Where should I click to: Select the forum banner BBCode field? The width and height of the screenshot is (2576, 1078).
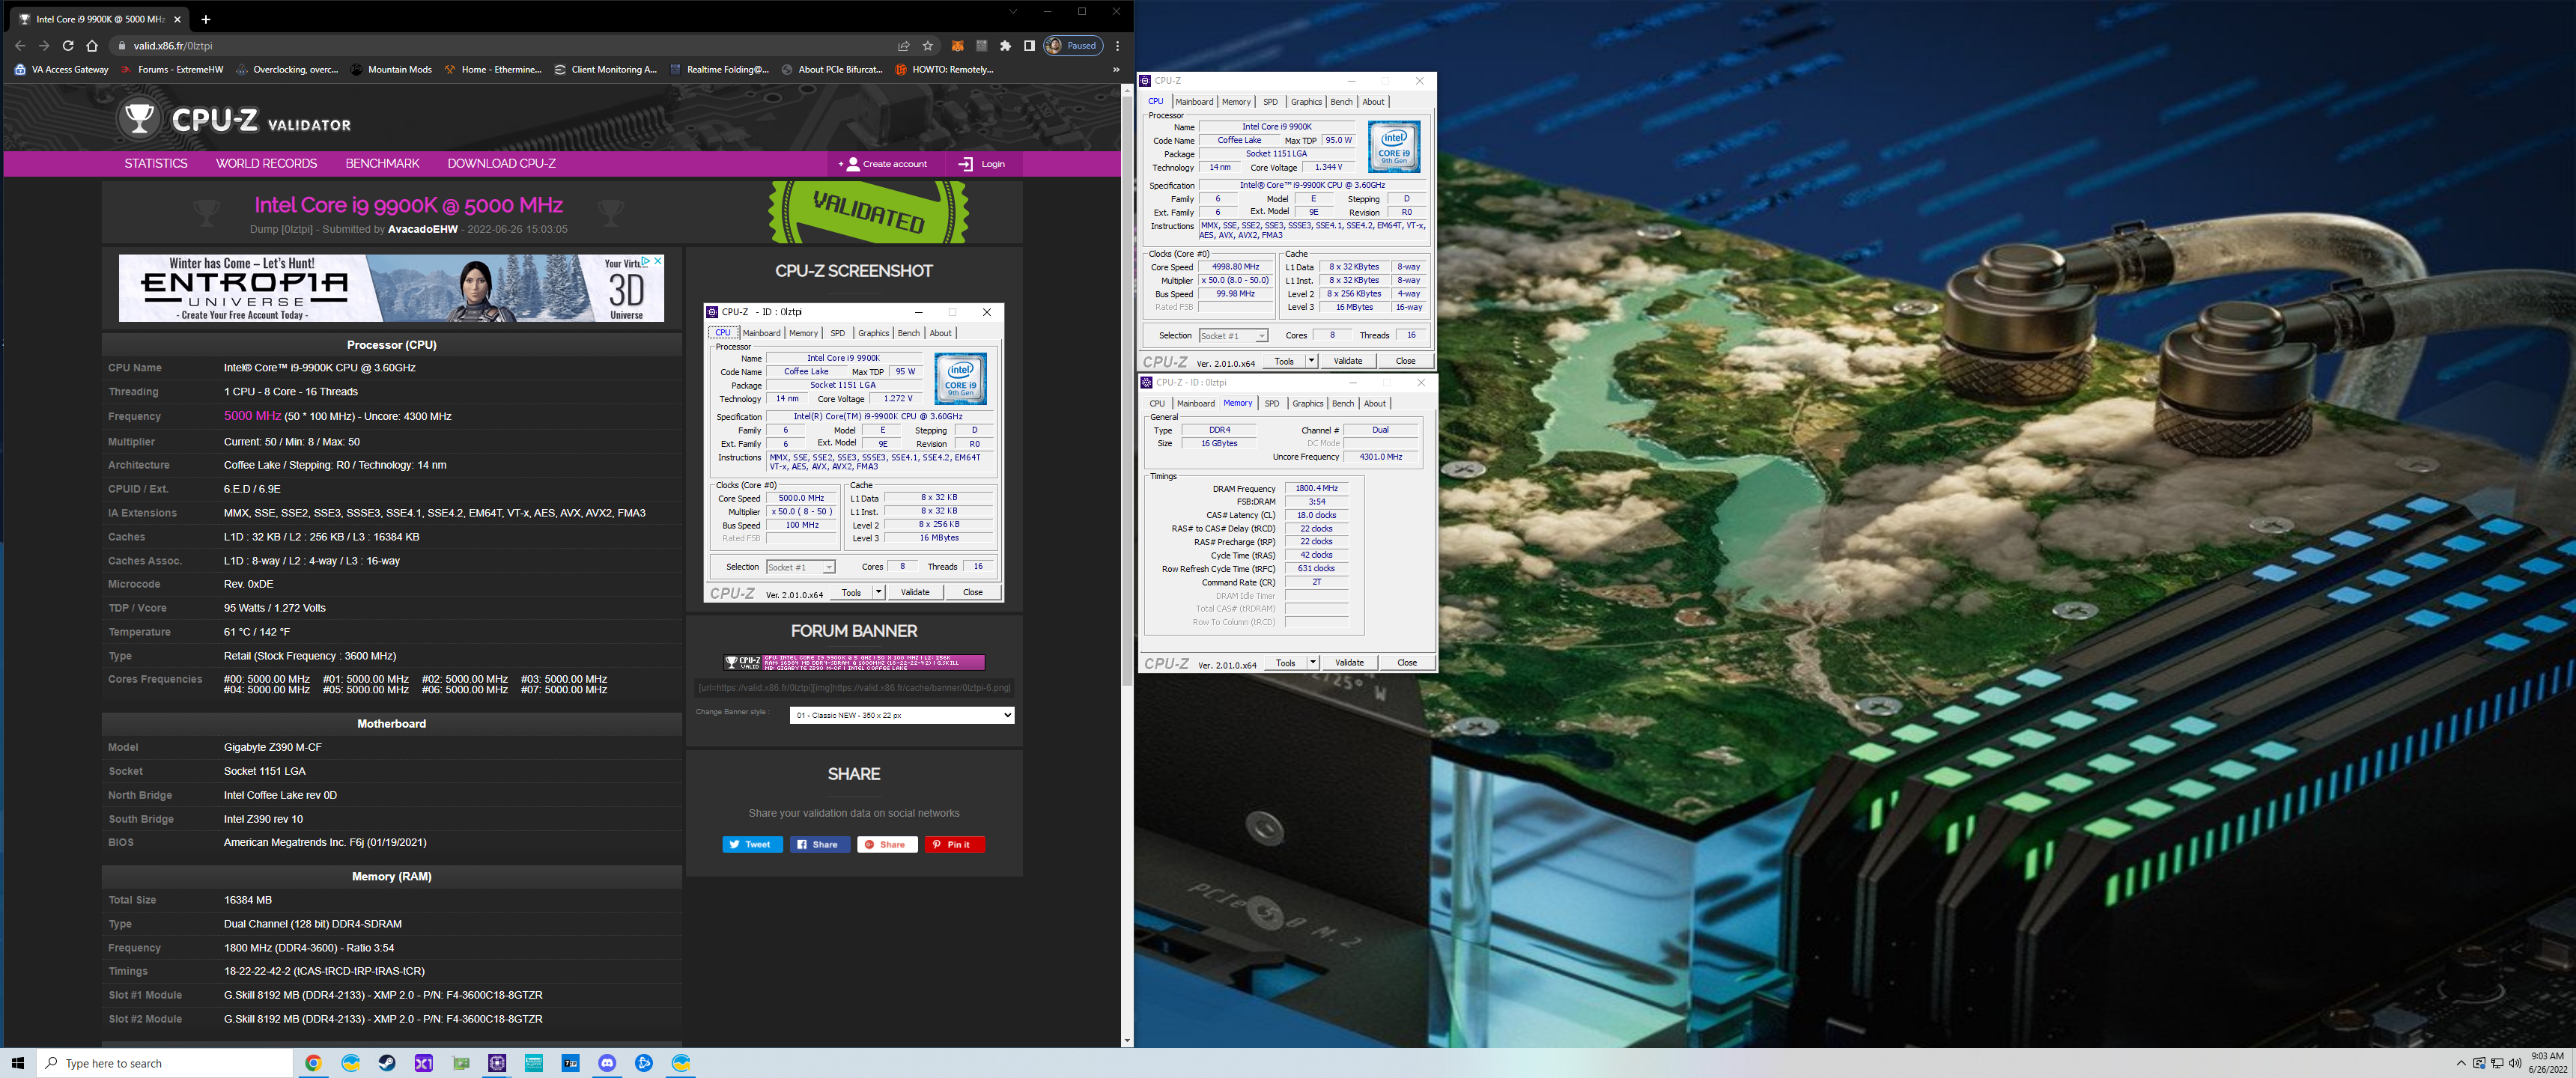point(854,687)
